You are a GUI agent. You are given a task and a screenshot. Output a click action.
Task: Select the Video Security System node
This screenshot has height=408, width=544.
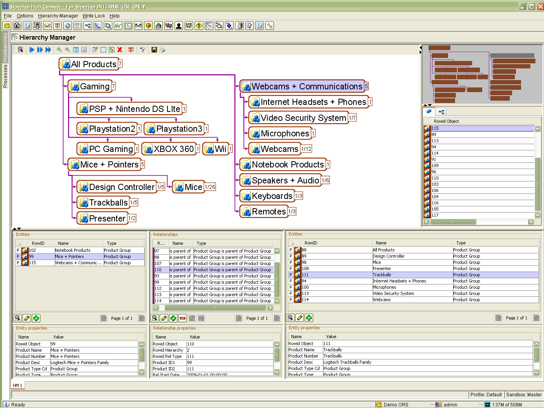tap(298, 118)
